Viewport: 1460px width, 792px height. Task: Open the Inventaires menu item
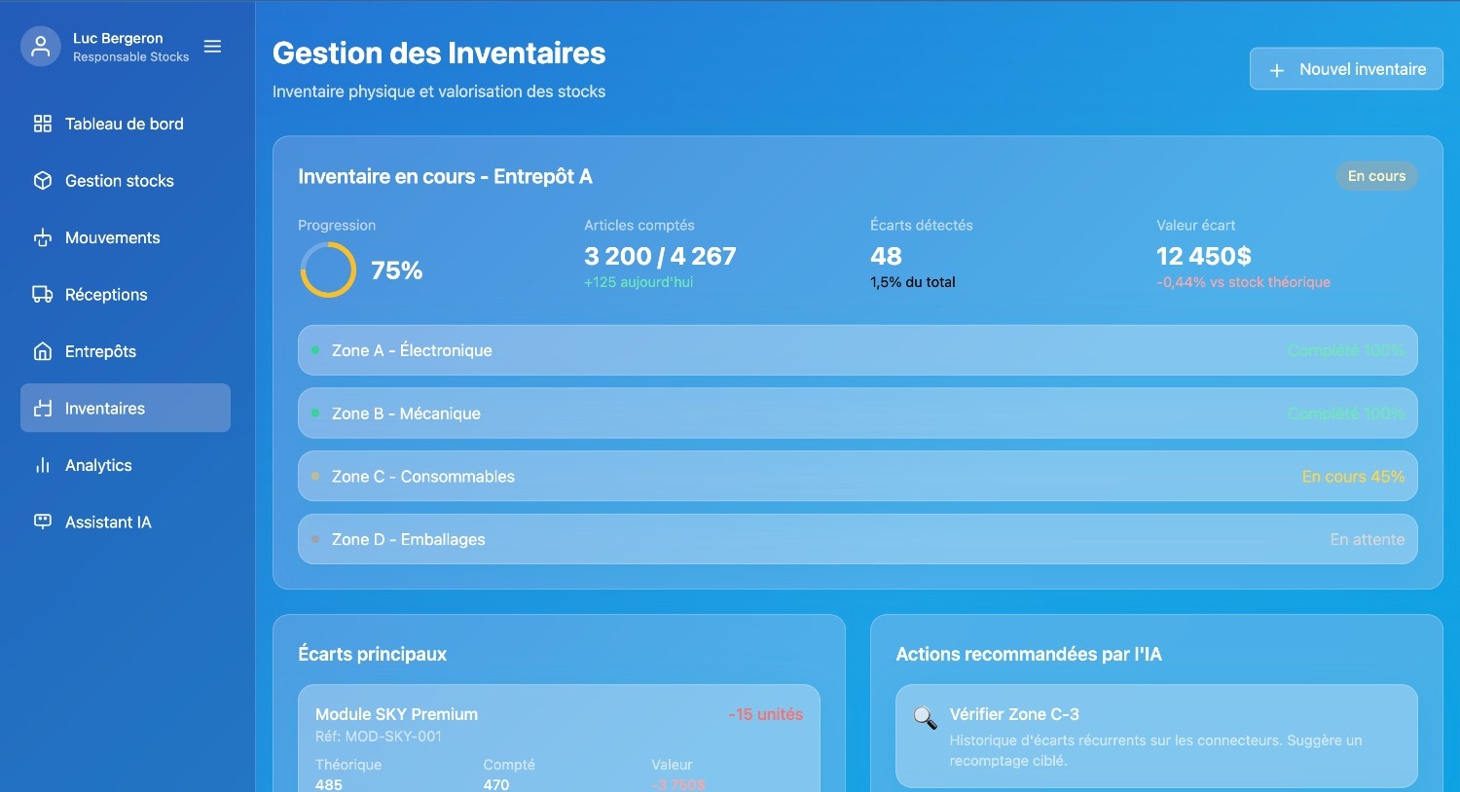(x=126, y=408)
